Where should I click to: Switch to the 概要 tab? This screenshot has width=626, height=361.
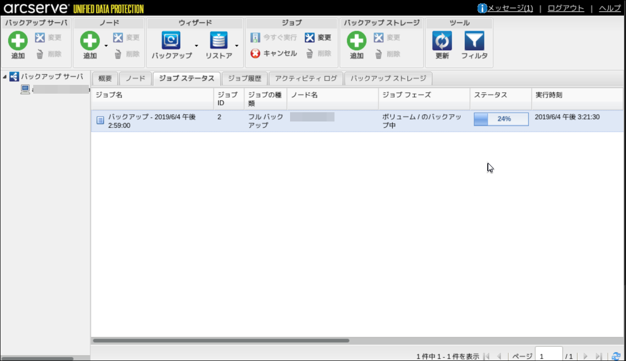point(105,79)
